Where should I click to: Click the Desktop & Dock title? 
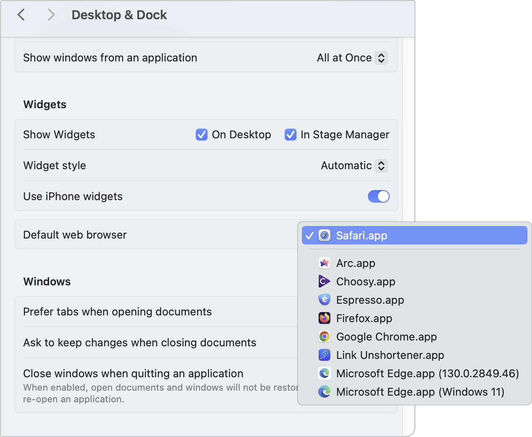coord(119,15)
